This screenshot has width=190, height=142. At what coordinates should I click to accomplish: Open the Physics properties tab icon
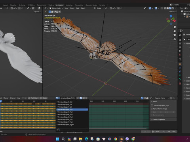[x=180, y=68]
